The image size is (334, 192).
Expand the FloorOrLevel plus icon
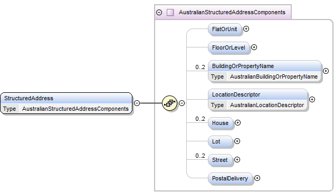tap(254, 47)
